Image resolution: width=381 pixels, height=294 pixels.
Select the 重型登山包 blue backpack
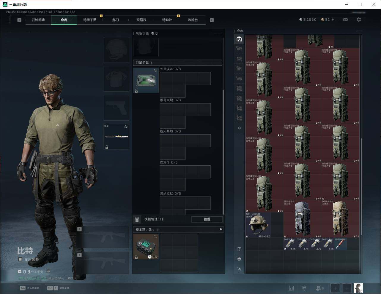[x=303, y=219]
